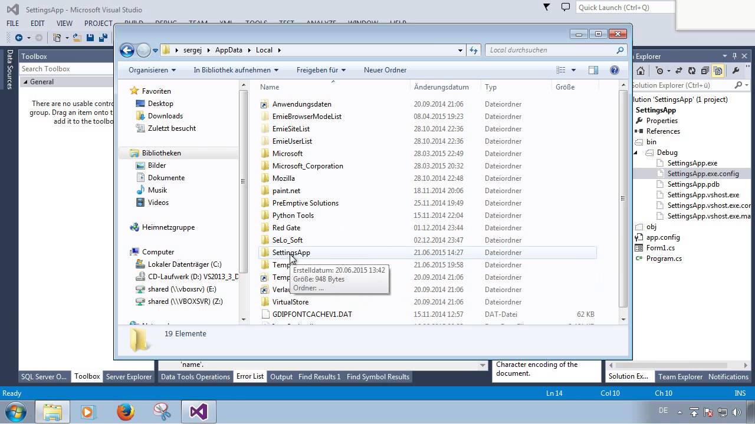This screenshot has height=424, width=755.
Task: Click the Explorer forward navigation arrow
Action: tap(143, 50)
